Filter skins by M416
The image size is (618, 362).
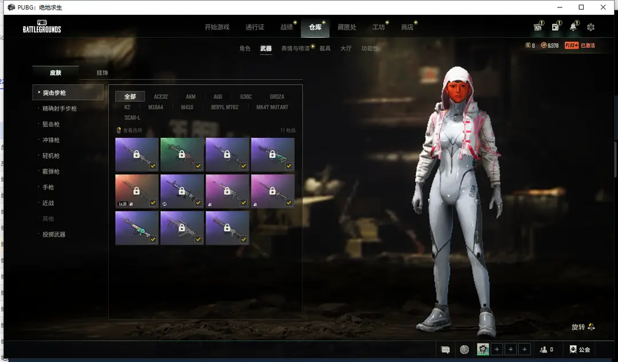[187, 107]
